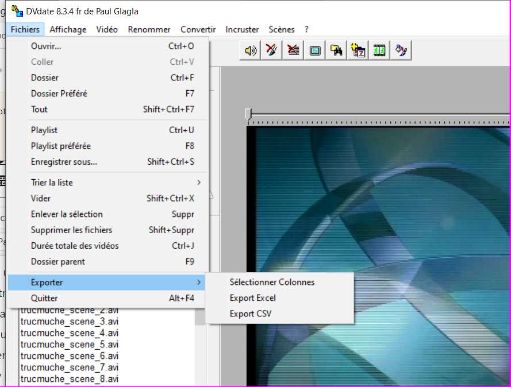Click the folder with binoculars search icon
Screen dimensions: 511x387
click(x=337, y=51)
